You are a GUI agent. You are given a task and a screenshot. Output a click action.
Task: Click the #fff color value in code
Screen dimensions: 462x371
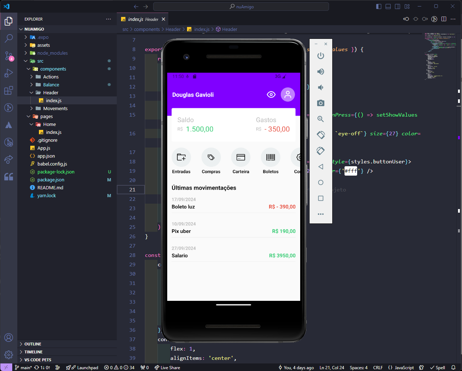[351, 171]
